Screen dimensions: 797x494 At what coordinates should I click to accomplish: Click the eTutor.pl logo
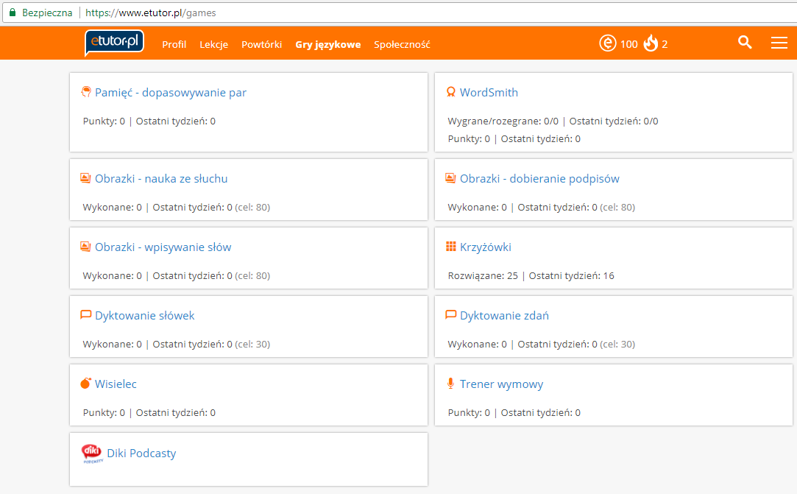tap(114, 43)
